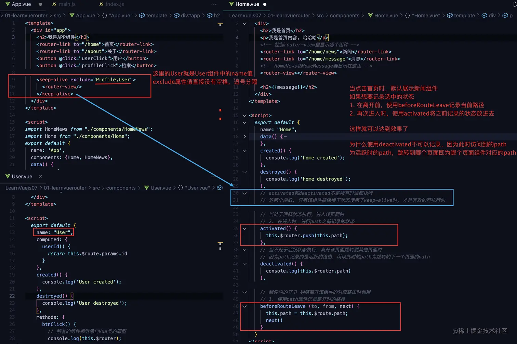Click the src breadcrumb above App.vue editor
The image size is (517, 344).
tap(57, 15)
